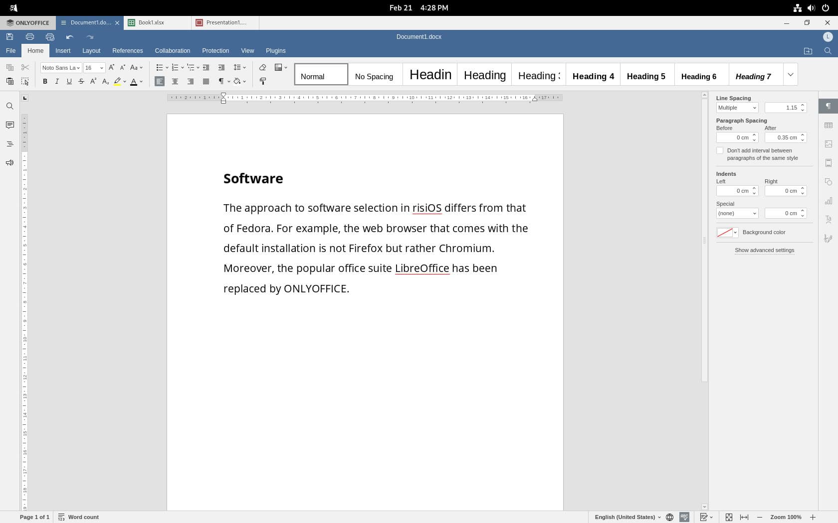Open the Special indent dropdown

(x=737, y=213)
